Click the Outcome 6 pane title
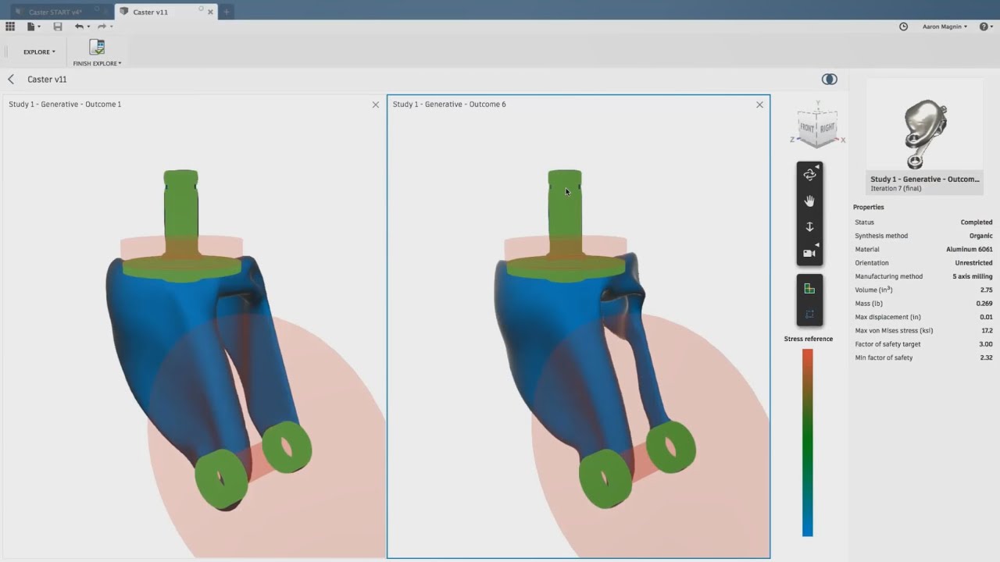The image size is (1000, 562). [449, 105]
